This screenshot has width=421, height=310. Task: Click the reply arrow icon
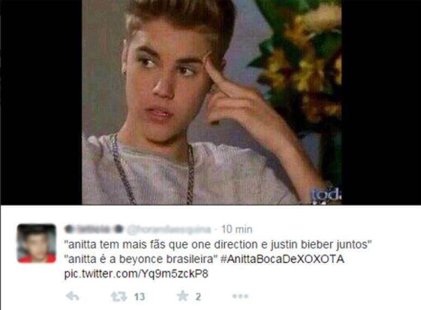(72, 296)
